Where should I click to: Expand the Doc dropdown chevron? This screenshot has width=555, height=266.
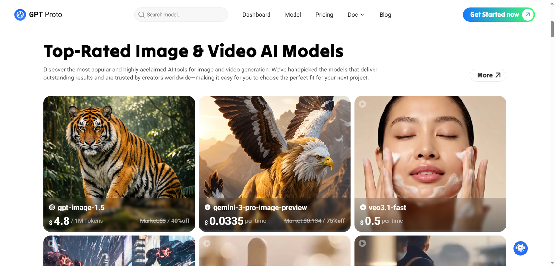click(x=362, y=15)
